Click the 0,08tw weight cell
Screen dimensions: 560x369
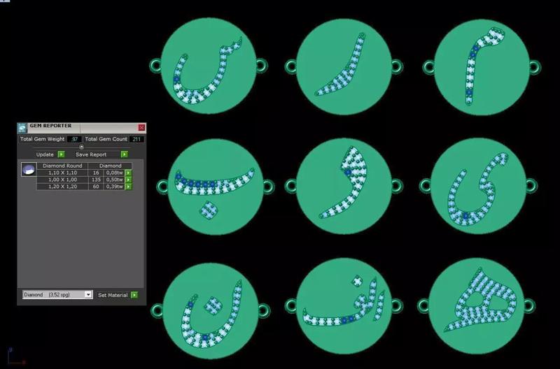coord(114,173)
